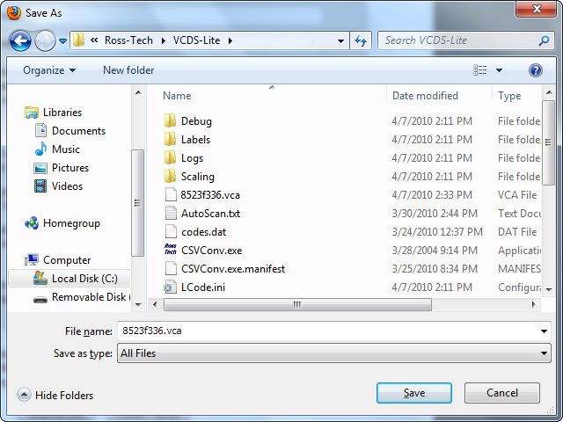563x422 pixels.
Task: Select file 8523f336.vca in list
Action: [210, 195]
